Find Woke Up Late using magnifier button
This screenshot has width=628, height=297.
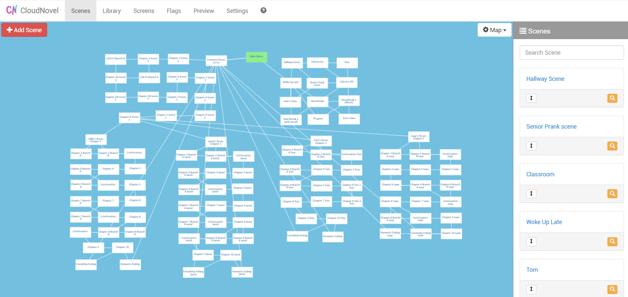612,241
